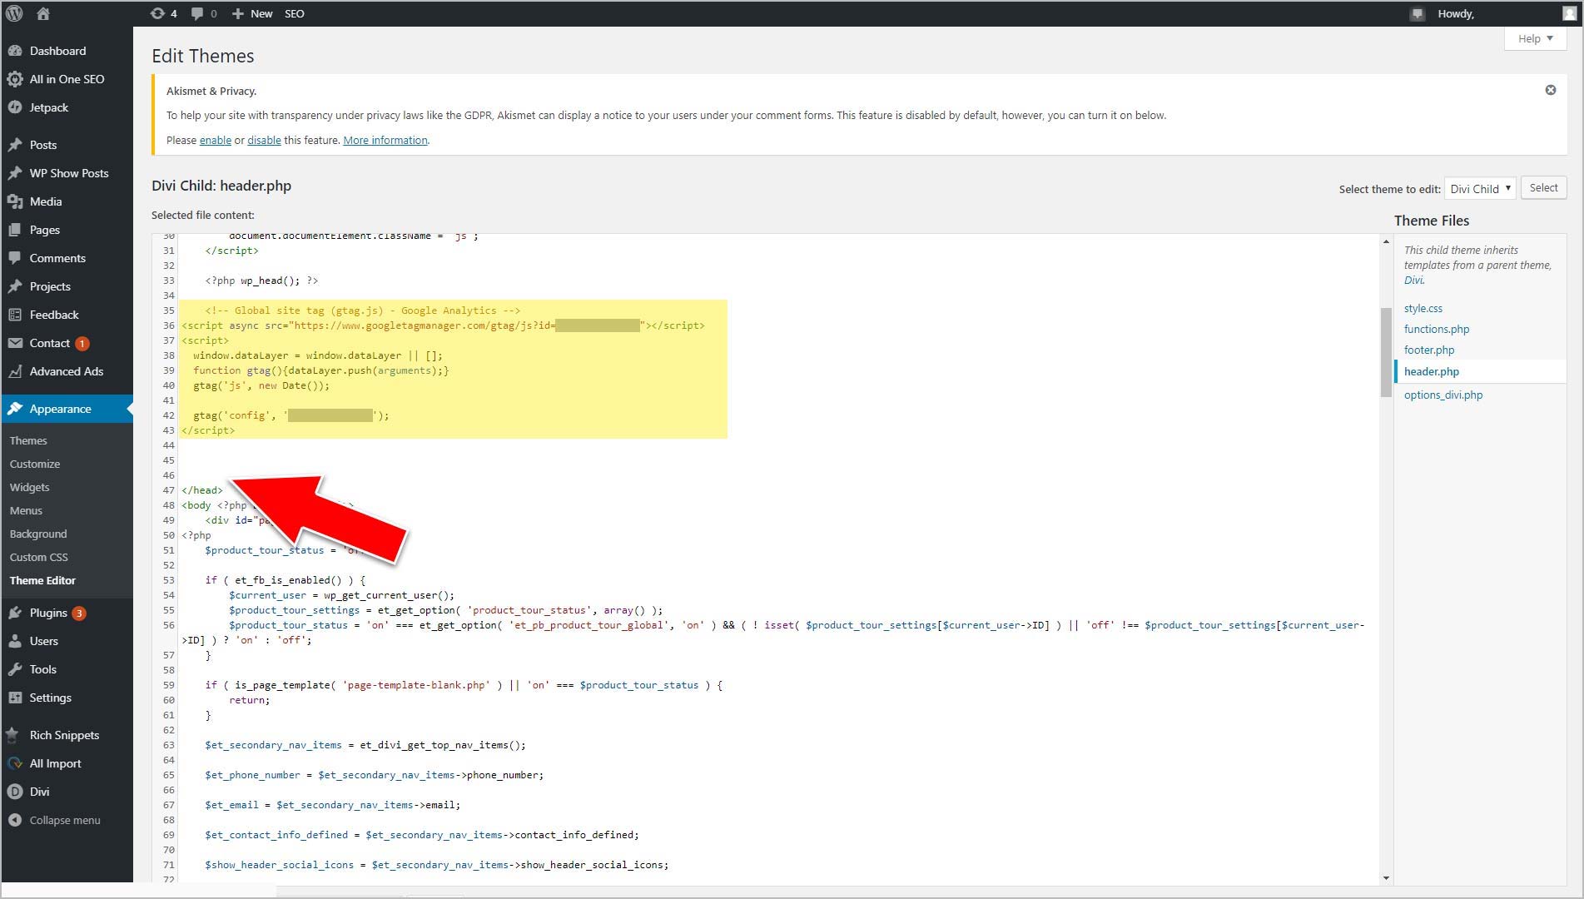The image size is (1584, 899).
Task: Click the enable link in Akismet notice
Action: click(216, 140)
